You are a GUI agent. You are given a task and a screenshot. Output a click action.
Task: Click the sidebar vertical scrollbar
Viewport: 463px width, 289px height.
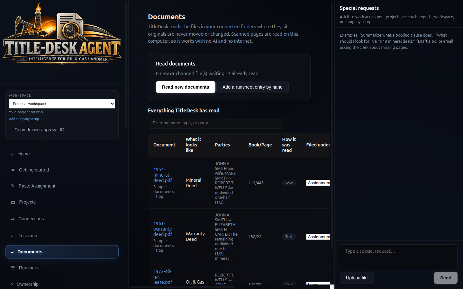click(126, 64)
